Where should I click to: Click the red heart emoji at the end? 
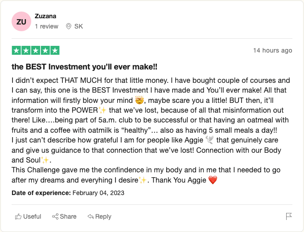213,180
